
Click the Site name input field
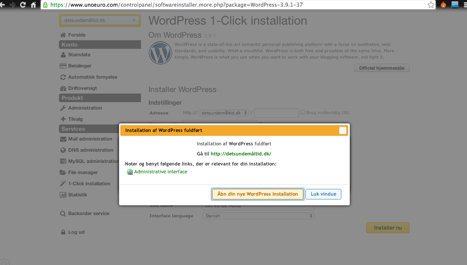pos(258,206)
